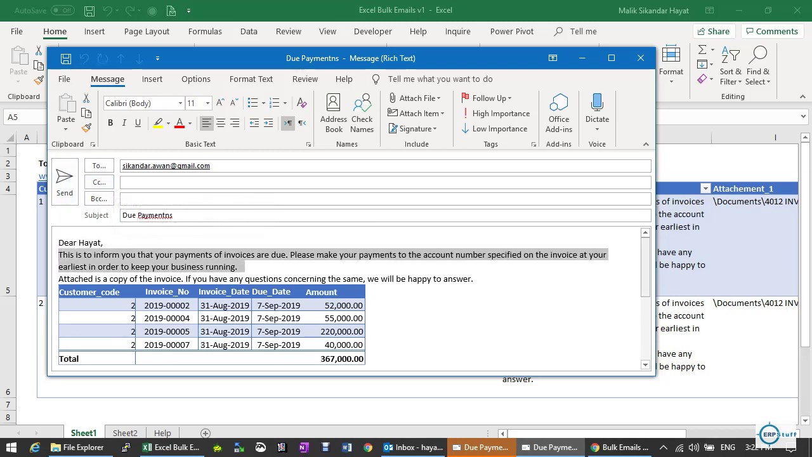Open Outlook Inbox from taskbar
This screenshot has height=457, width=812.
tap(413, 447)
